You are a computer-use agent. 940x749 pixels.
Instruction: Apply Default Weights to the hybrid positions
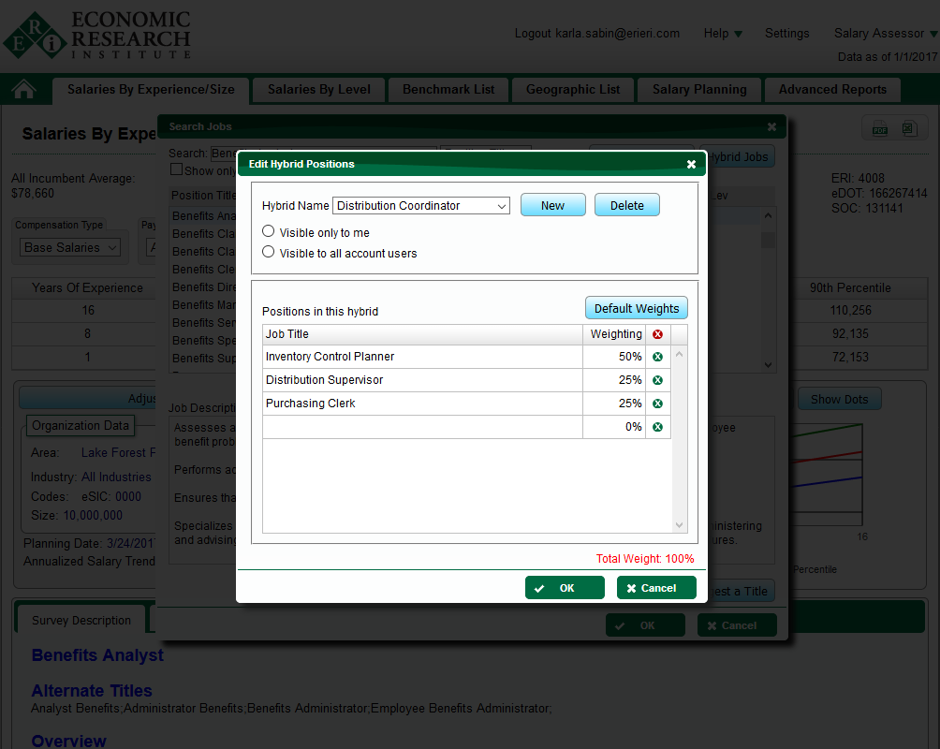pos(636,307)
